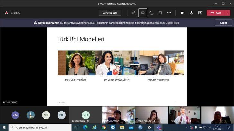Click the recording indicator icon
Image resolution: width=234 pixels, height=131 pixels.
pos(6,13)
